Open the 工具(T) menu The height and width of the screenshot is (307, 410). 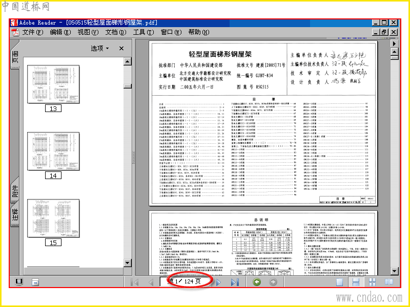coord(143,32)
